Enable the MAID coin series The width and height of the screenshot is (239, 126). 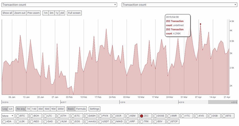tap(118, 122)
